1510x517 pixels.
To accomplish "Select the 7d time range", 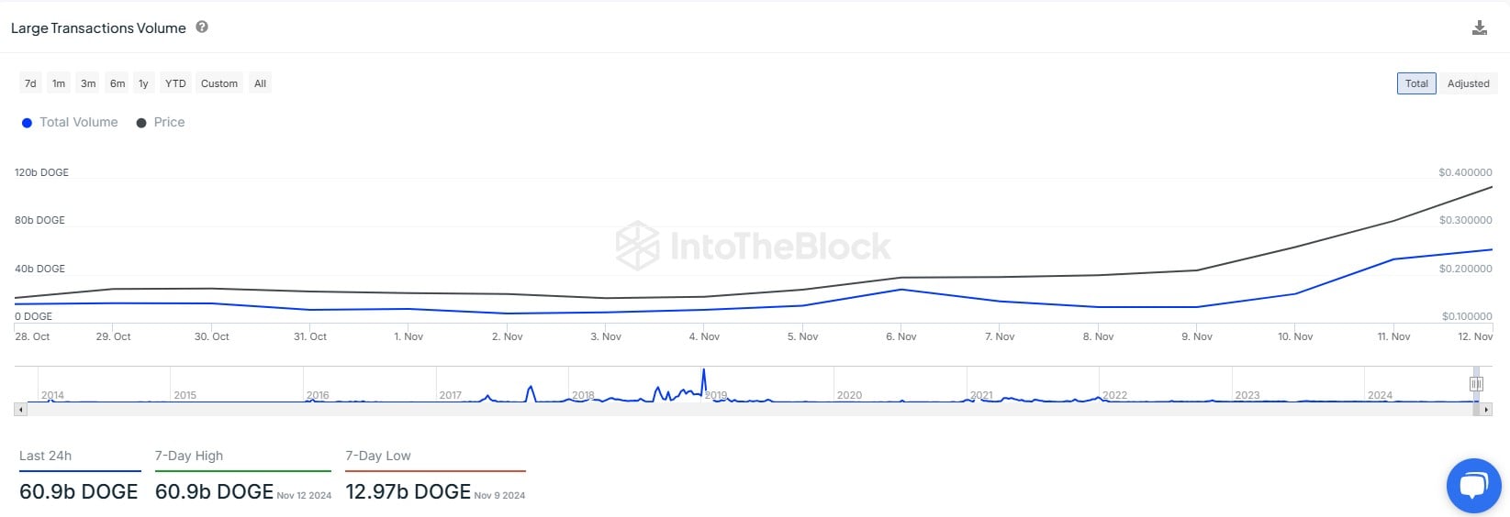I will pos(30,83).
